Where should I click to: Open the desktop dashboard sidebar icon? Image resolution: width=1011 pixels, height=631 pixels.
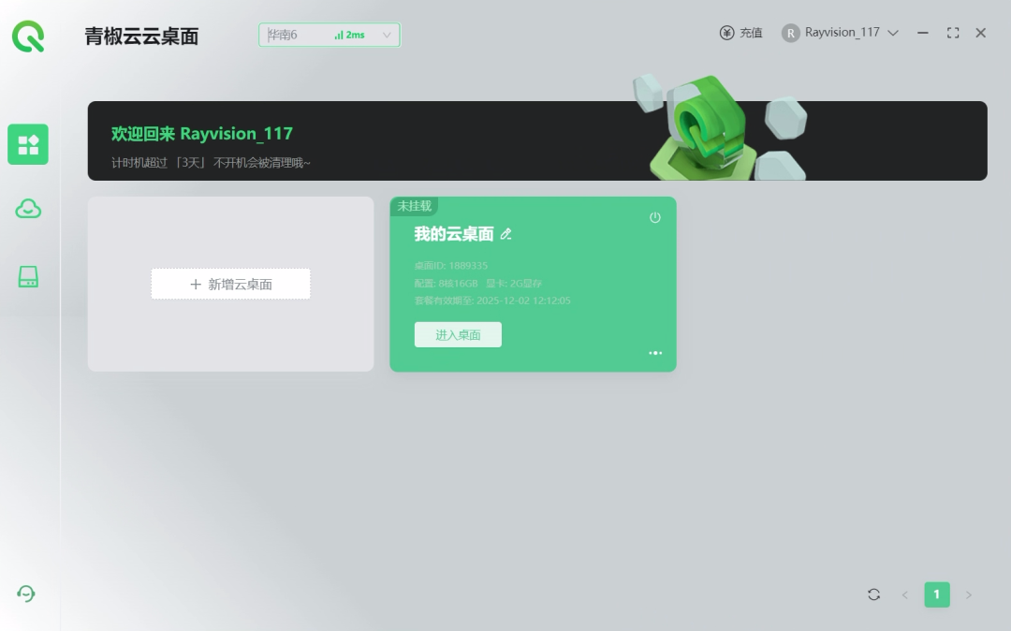click(28, 144)
